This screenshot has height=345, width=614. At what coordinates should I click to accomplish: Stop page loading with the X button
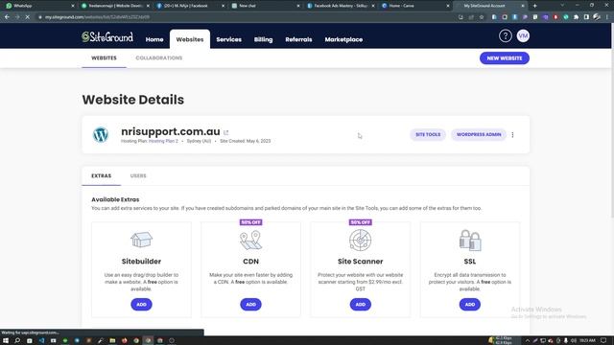28,17
